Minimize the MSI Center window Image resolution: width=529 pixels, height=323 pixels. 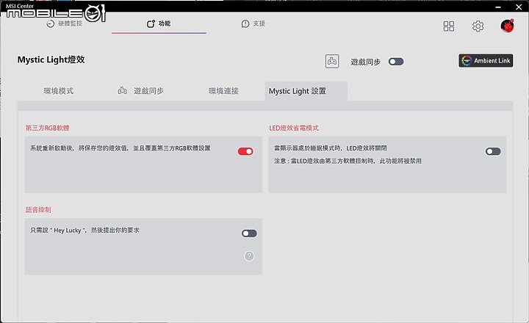click(x=498, y=7)
